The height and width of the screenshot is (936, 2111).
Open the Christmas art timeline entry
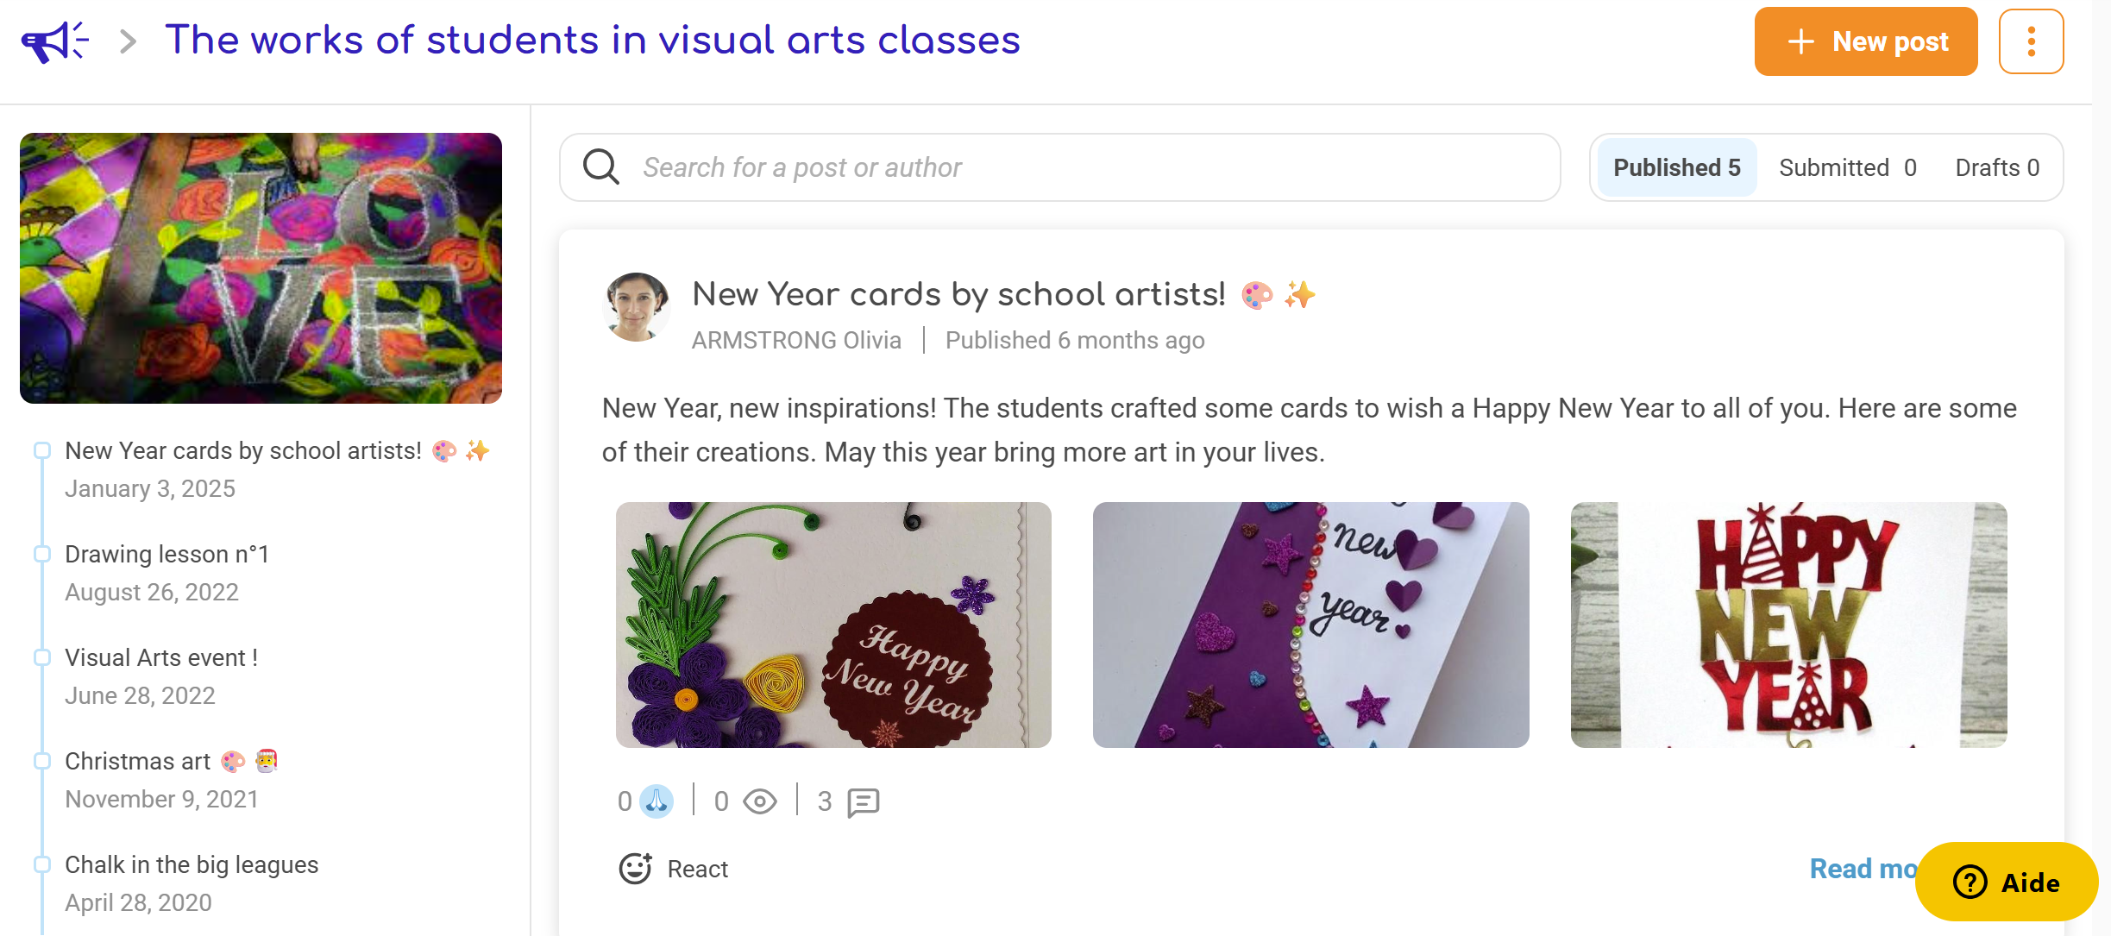(x=138, y=761)
